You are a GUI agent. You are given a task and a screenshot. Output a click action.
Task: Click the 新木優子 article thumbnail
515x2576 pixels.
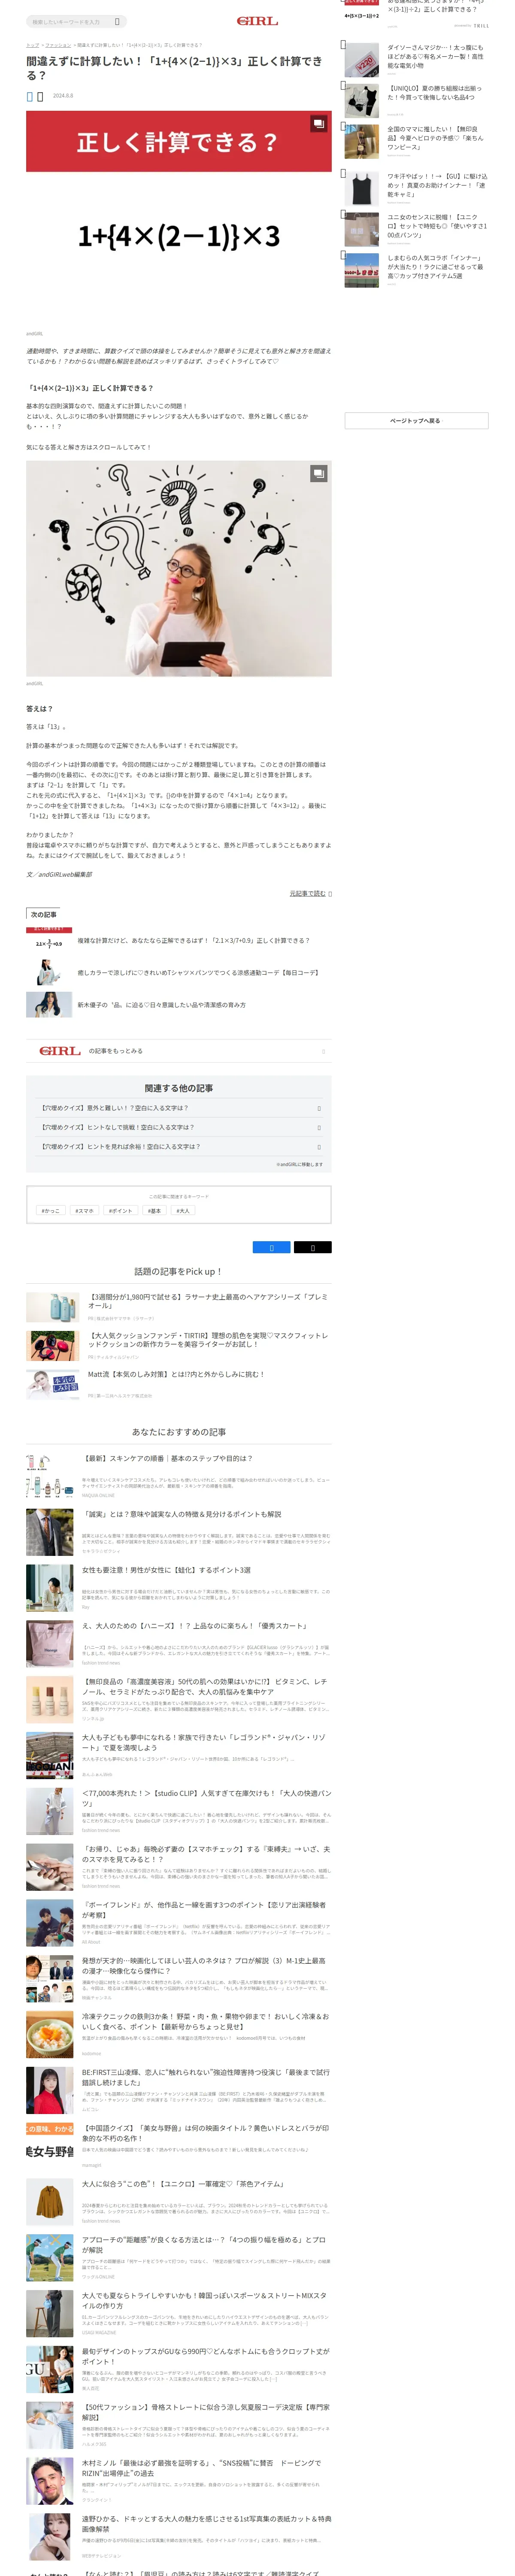(x=49, y=1005)
